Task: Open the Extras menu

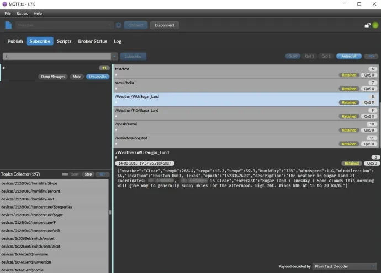Action: pyautogui.click(x=22, y=14)
